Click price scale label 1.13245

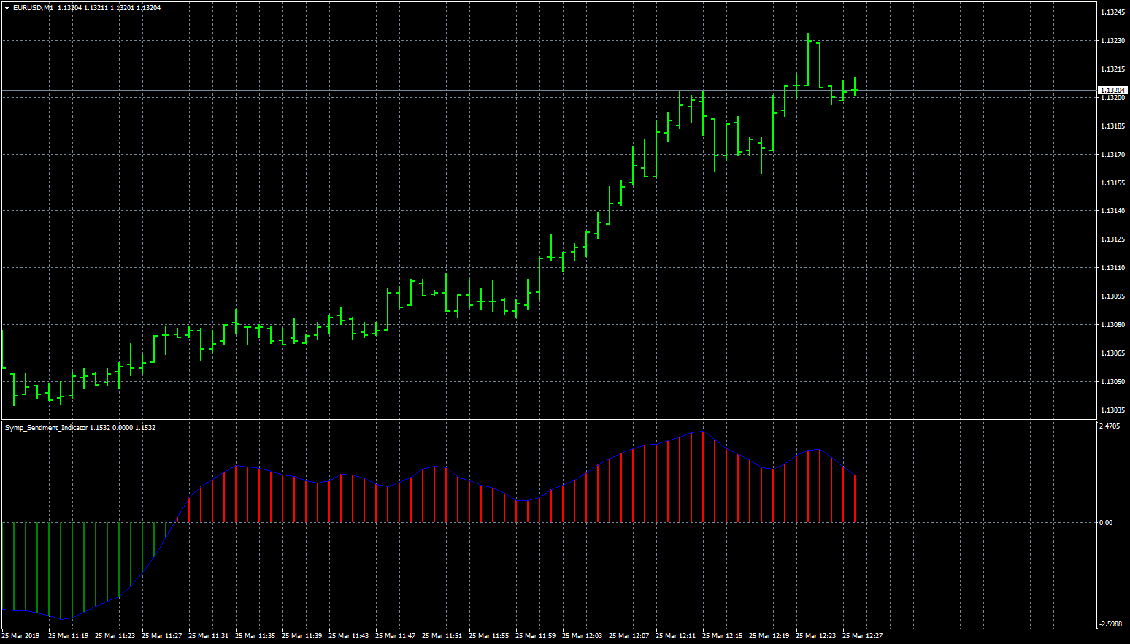(x=1112, y=12)
